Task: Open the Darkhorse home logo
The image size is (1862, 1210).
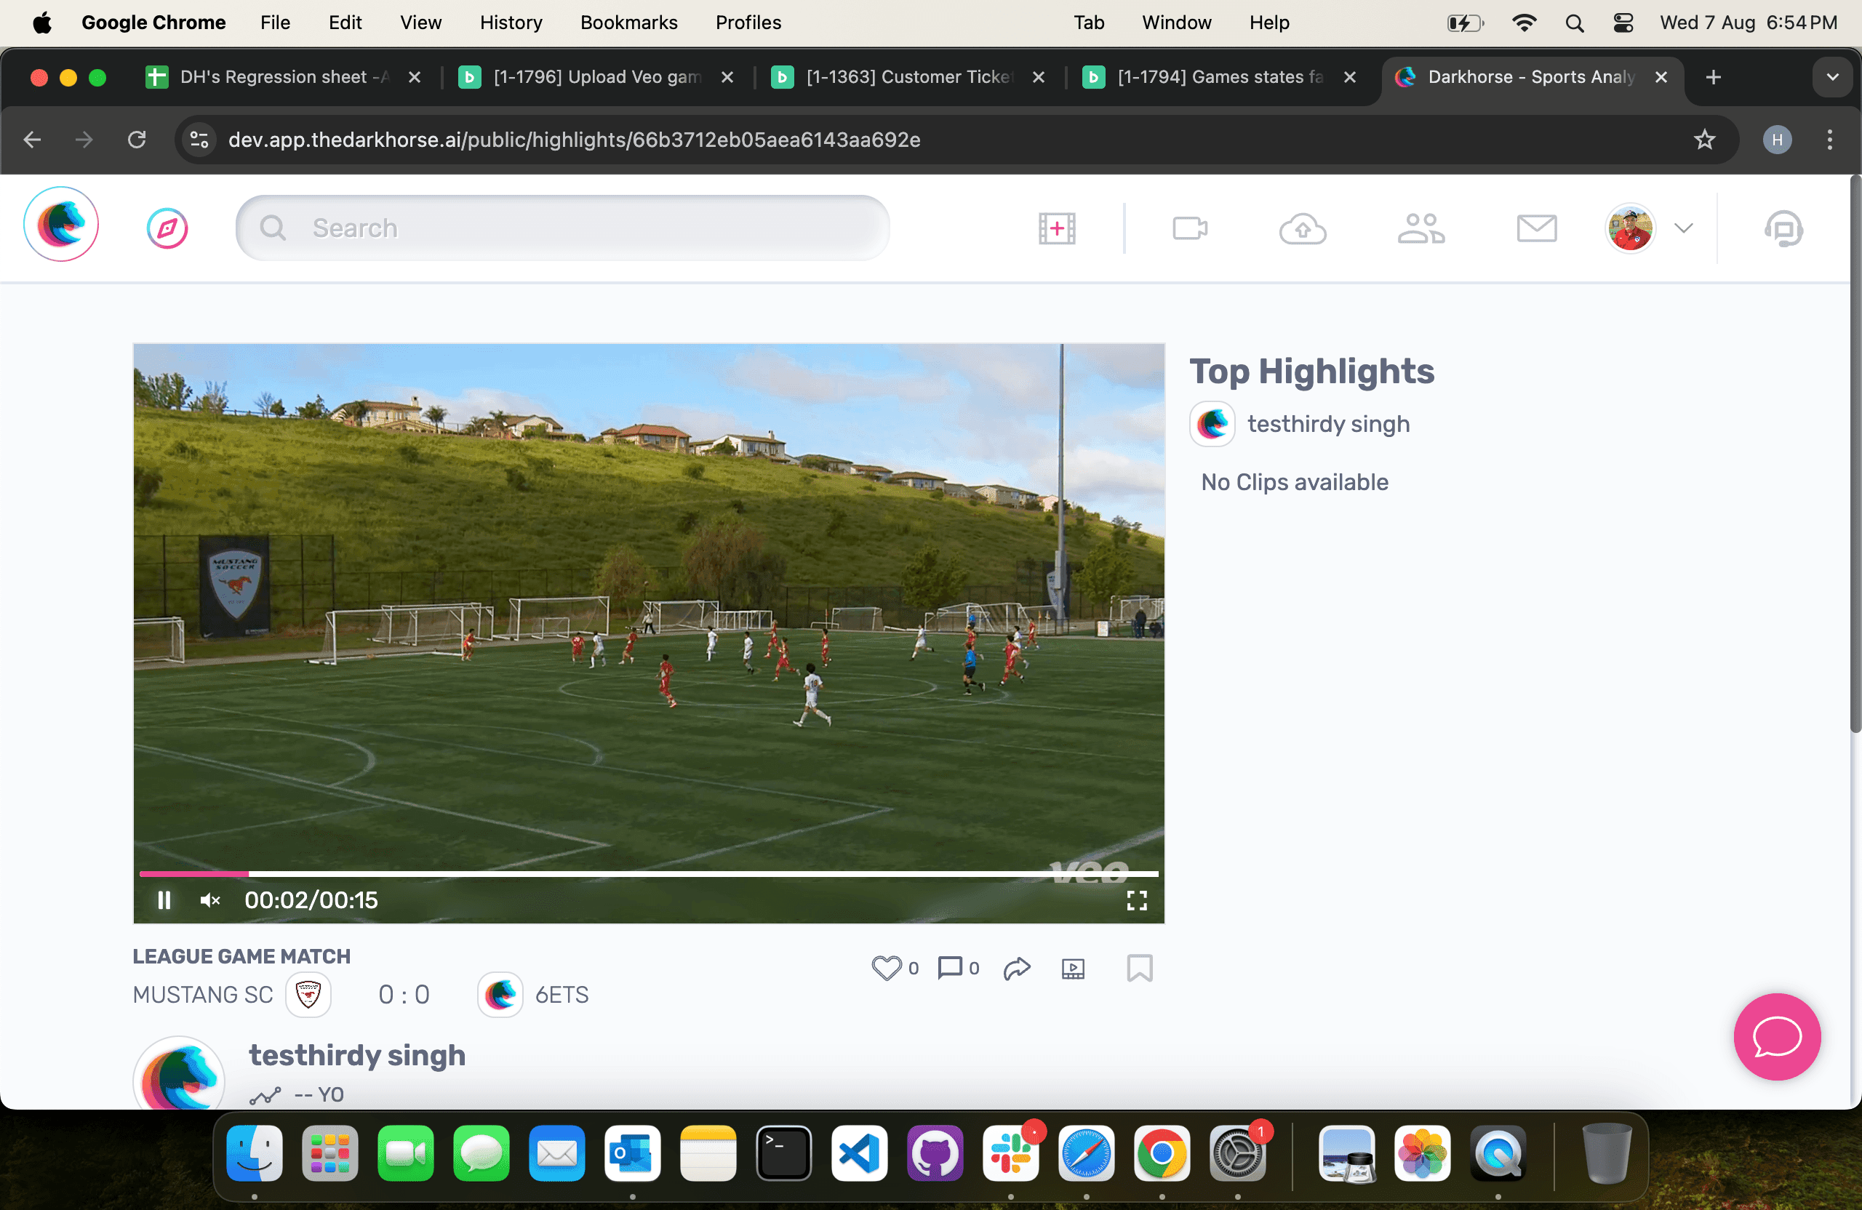Action: tap(61, 225)
